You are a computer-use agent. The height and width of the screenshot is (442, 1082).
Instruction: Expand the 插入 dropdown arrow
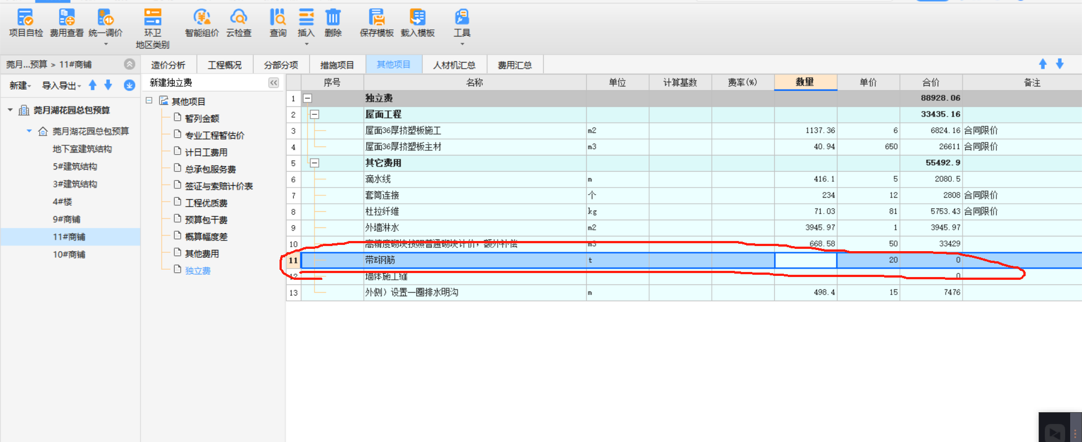pyautogui.click(x=306, y=44)
